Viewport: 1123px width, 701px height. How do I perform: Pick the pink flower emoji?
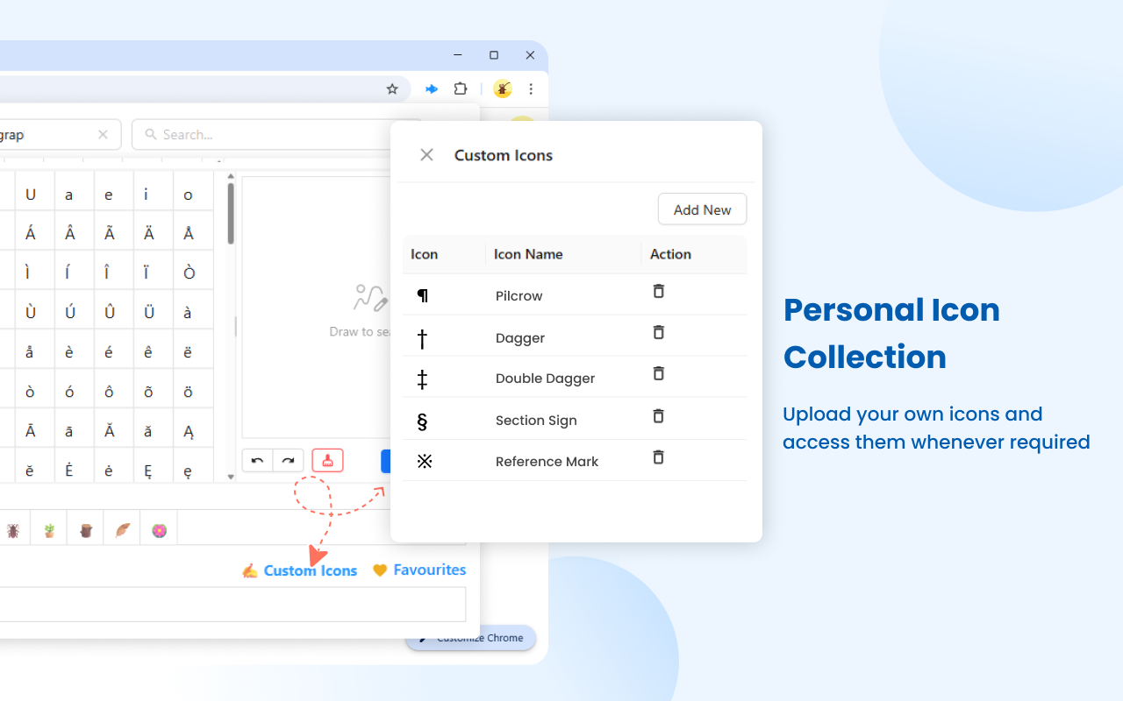(x=159, y=530)
